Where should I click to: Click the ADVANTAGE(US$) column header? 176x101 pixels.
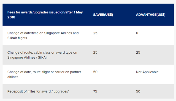tap(151, 15)
